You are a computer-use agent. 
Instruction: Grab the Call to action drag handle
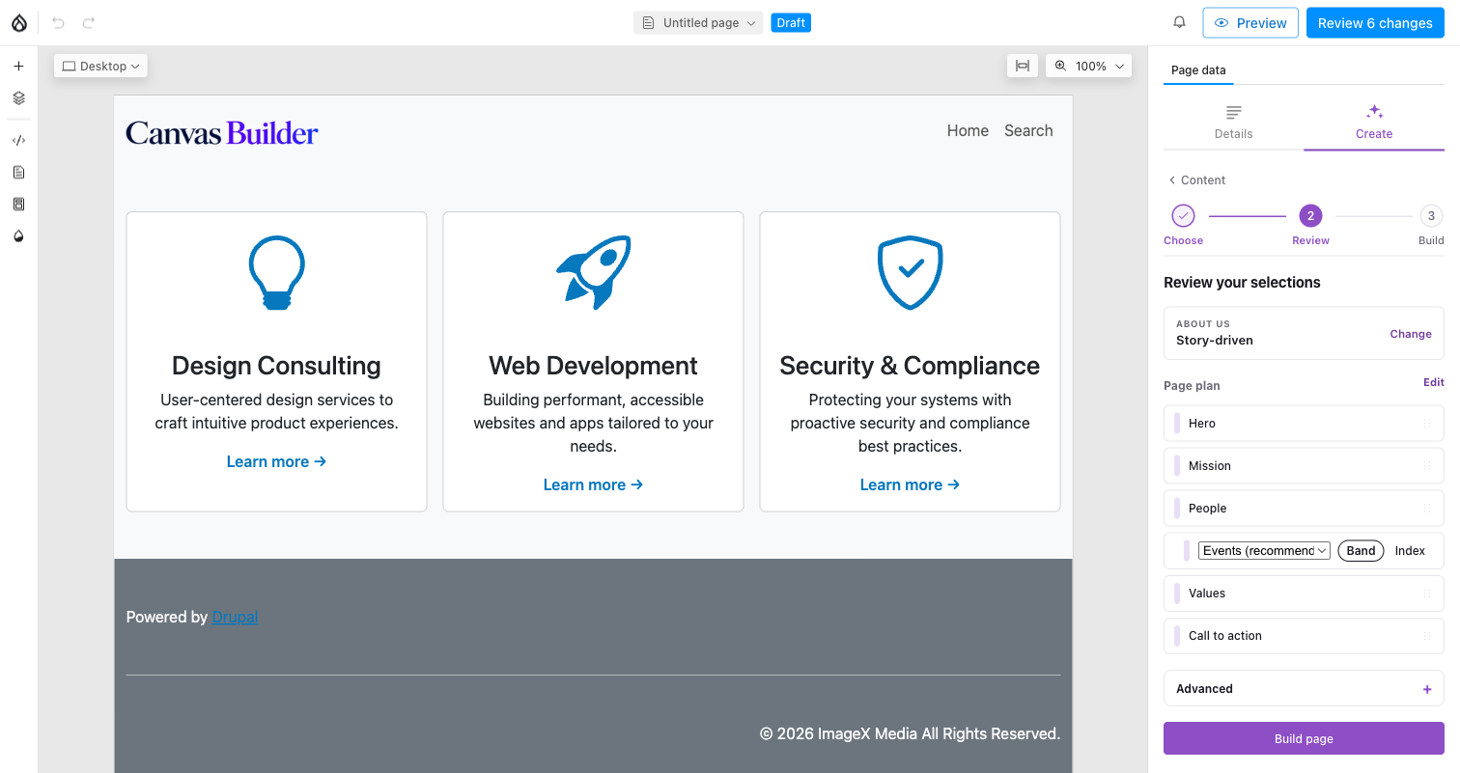(x=1426, y=636)
